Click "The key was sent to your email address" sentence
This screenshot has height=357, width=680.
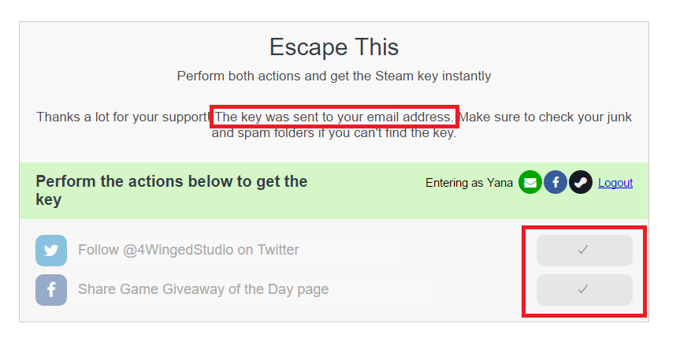point(334,117)
